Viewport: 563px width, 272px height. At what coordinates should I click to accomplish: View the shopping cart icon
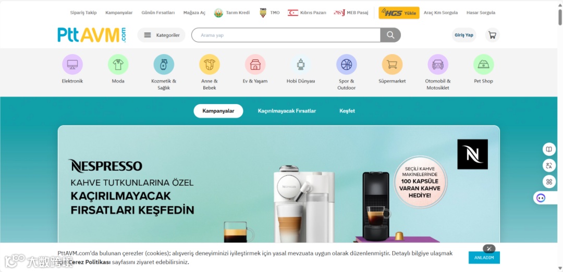[492, 35]
